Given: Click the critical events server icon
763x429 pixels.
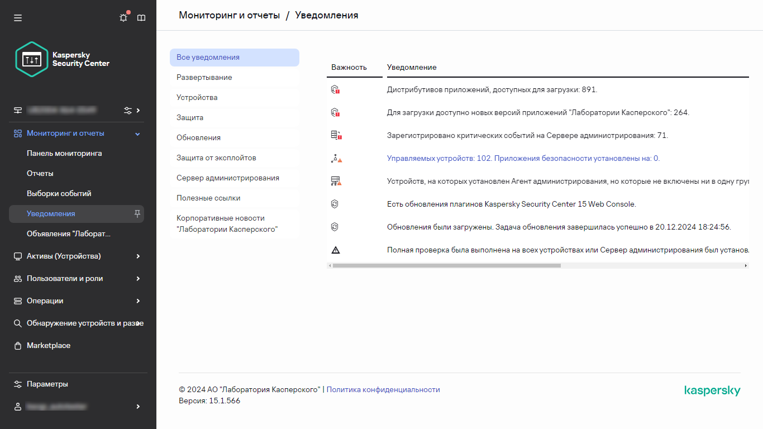Looking at the screenshot, I should coord(336,135).
